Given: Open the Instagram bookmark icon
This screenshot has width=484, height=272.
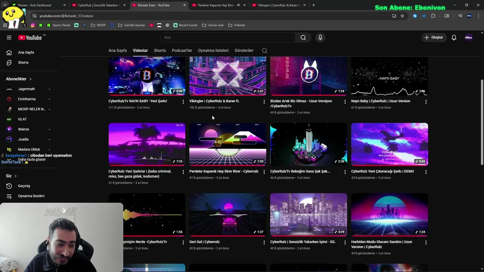Looking at the screenshot, I should tap(33, 25).
